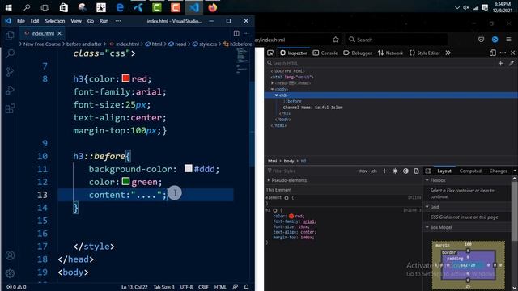The width and height of the screenshot is (518, 291).
Task: Open the red color swatch in editor line 8
Action: 125,78
